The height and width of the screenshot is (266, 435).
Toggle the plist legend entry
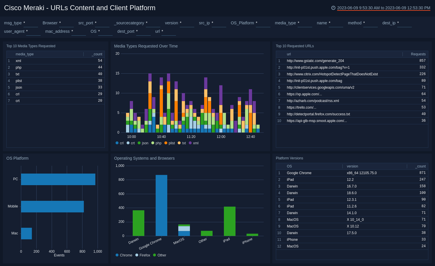point(170,143)
